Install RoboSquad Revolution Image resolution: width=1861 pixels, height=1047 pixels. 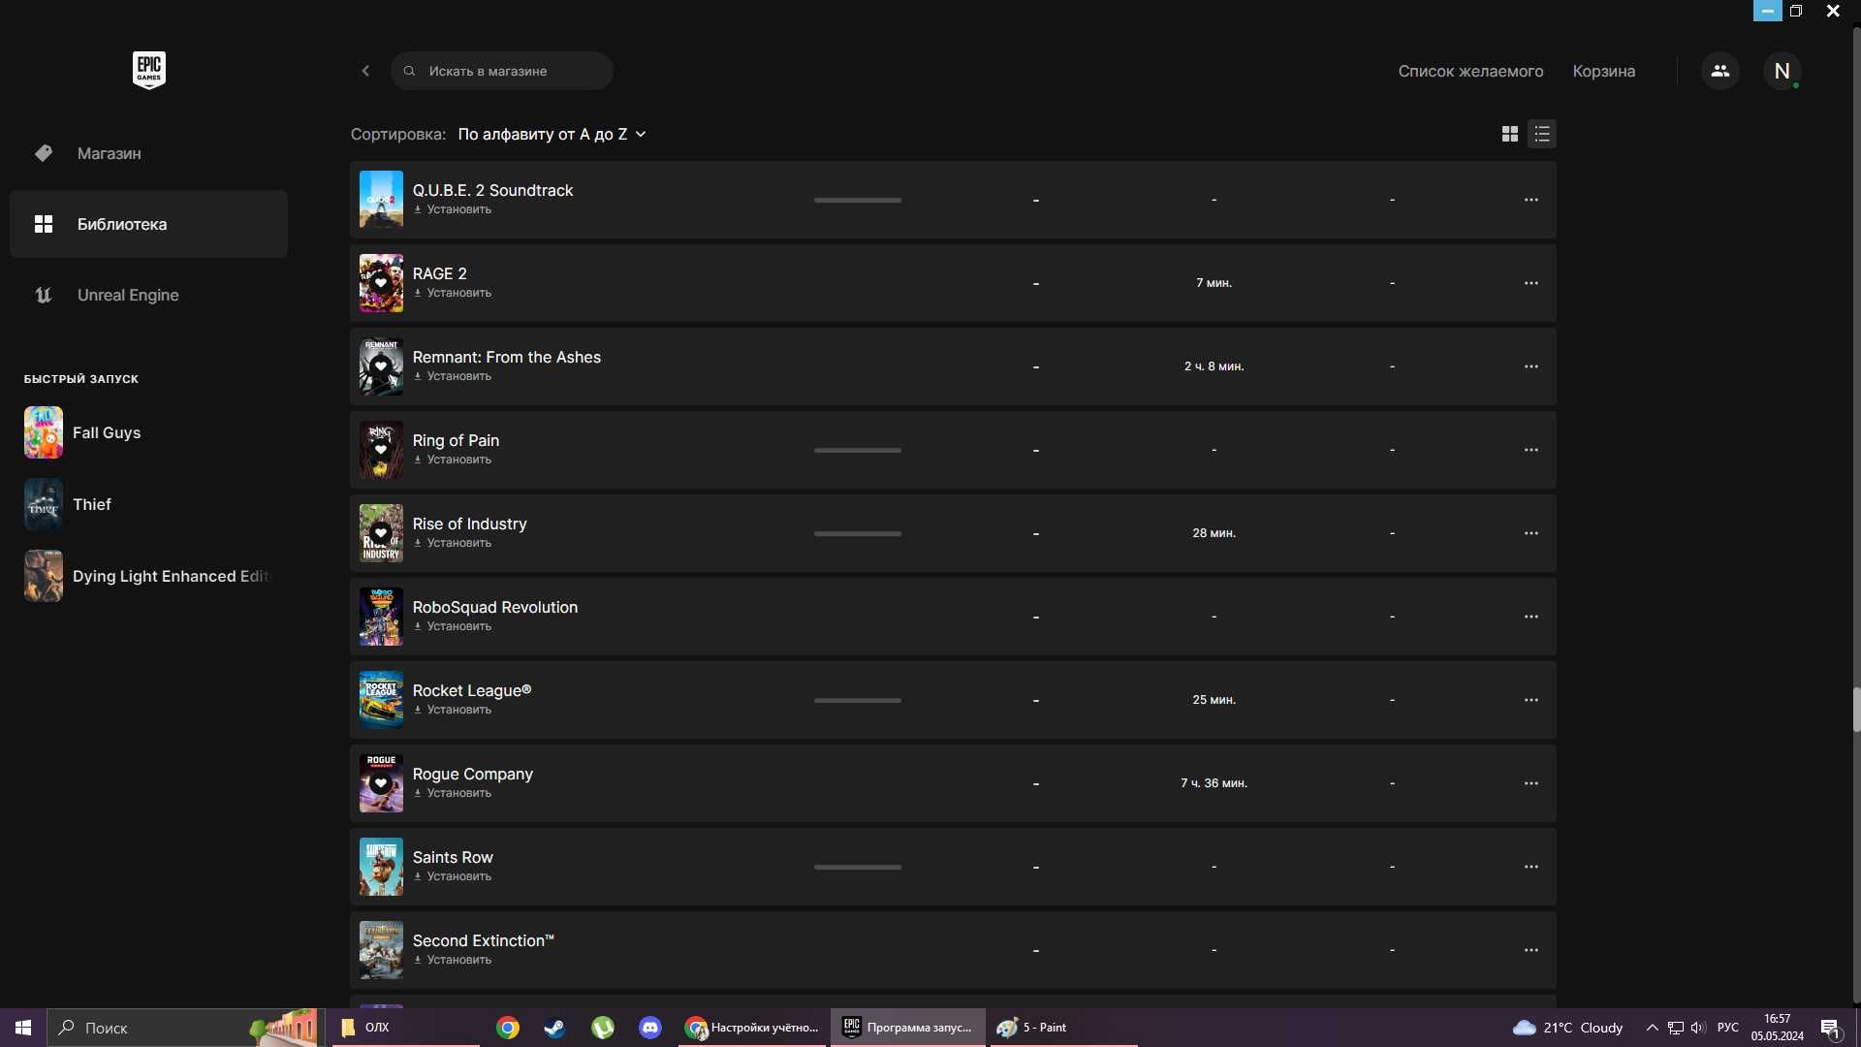pos(453,626)
